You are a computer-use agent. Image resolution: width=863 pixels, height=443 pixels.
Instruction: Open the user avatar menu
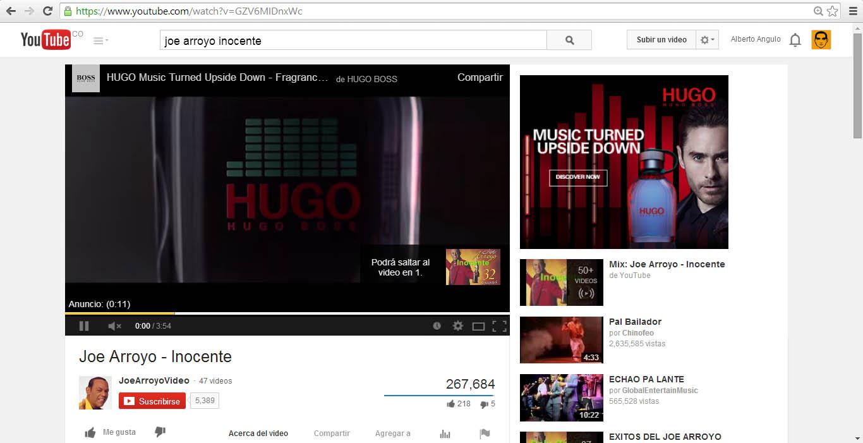[821, 40]
